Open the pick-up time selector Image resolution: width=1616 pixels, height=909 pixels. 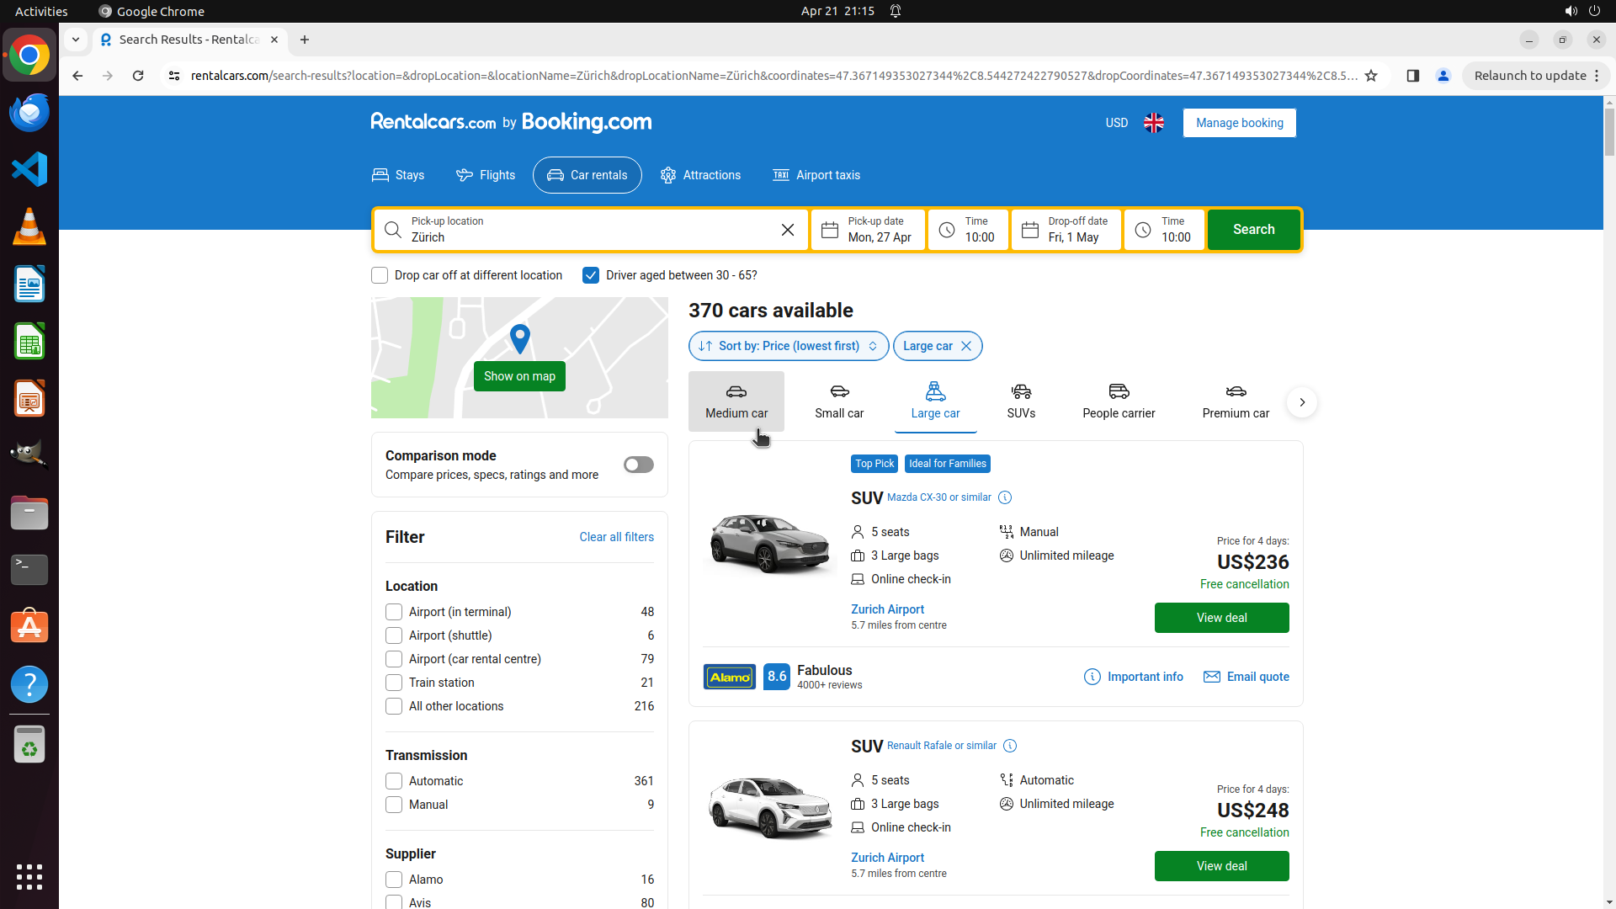(968, 230)
